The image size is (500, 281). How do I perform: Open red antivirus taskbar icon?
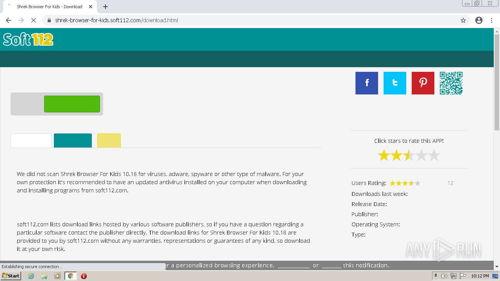[x=84, y=276]
